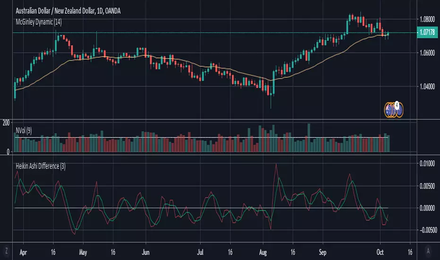Viewport: 440px width, 260px height.
Task: Click the 1.08000 price axis label
Action: pos(427,19)
